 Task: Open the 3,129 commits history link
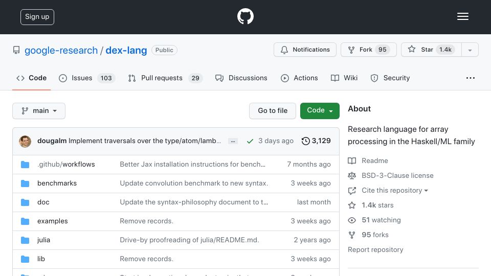click(316, 141)
